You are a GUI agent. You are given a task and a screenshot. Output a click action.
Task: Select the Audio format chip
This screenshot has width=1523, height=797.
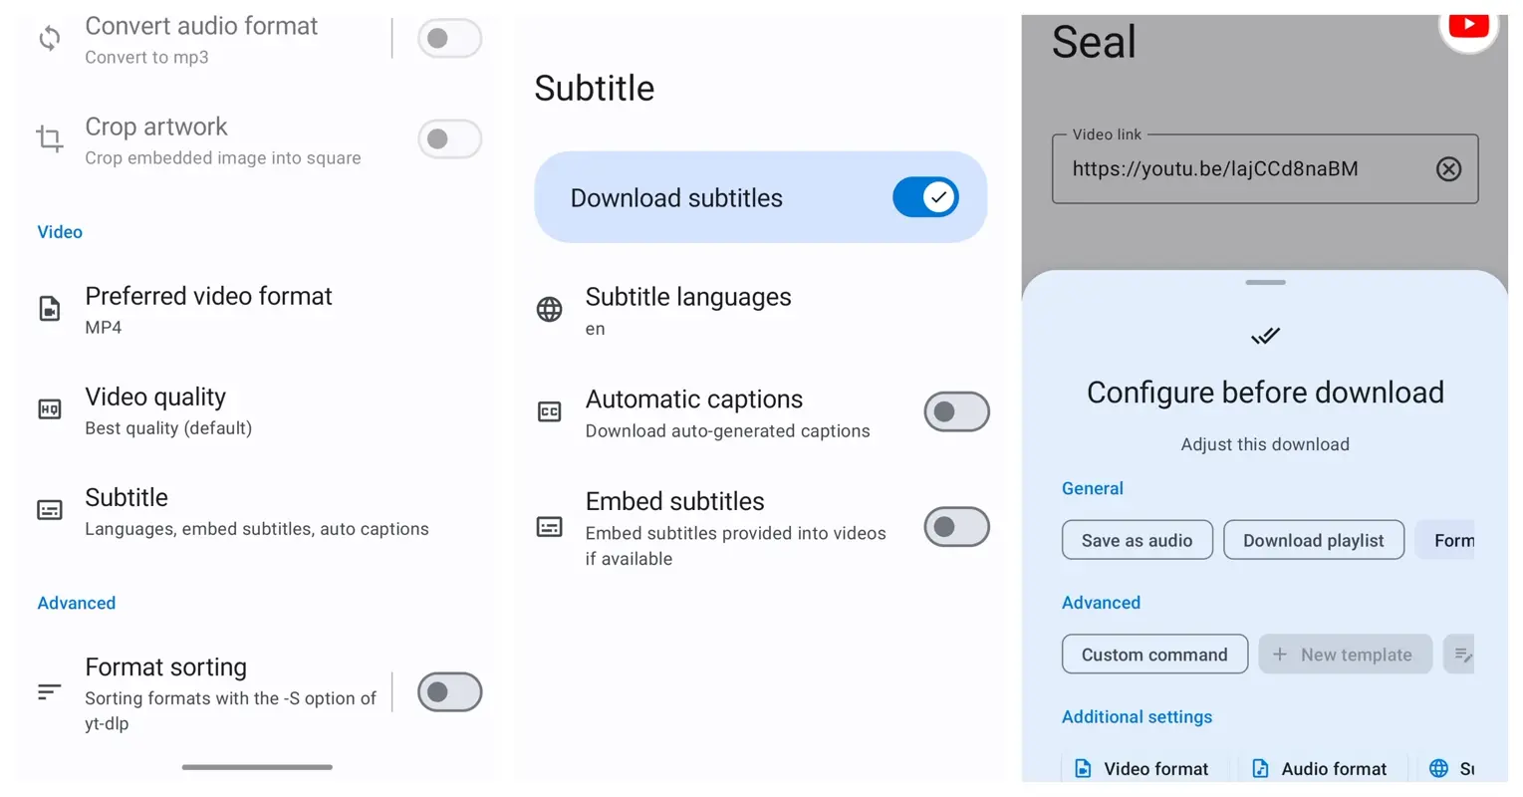tap(1320, 768)
